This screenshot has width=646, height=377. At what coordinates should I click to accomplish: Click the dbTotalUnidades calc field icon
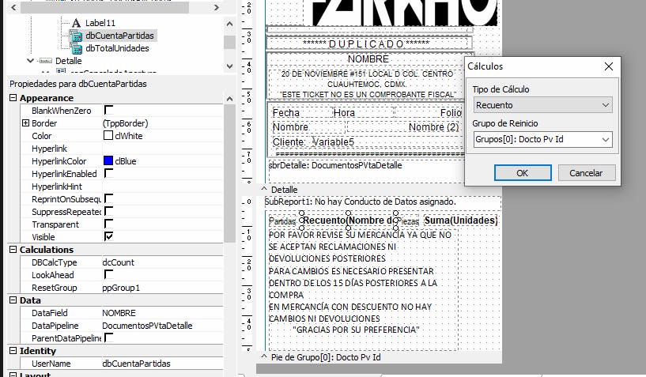[x=76, y=49]
